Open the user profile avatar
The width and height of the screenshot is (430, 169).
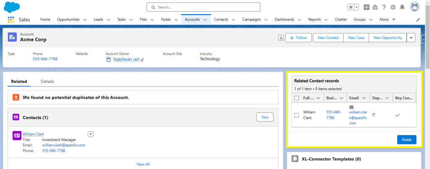click(x=414, y=7)
